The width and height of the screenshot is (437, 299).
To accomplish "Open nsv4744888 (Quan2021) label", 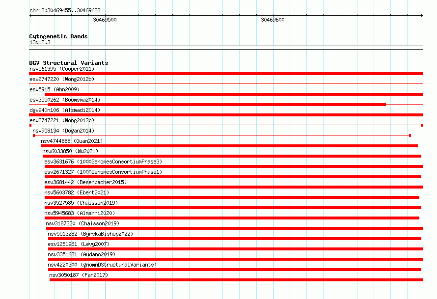I will pyautogui.click(x=72, y=141).
